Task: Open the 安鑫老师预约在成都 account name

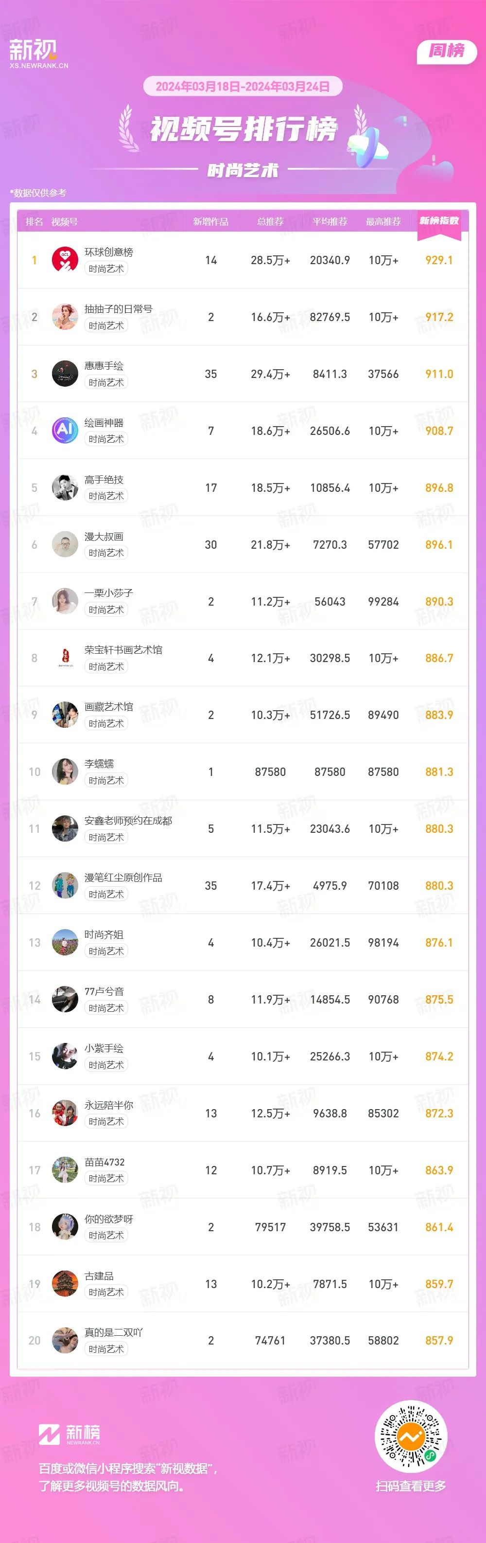Action: point(128,821)
